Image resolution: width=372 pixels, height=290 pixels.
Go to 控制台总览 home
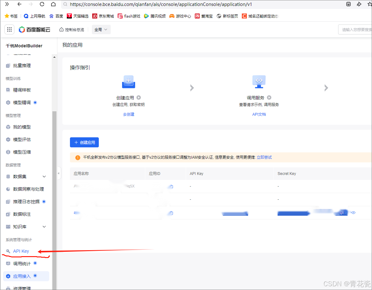(x=72, y=30)
